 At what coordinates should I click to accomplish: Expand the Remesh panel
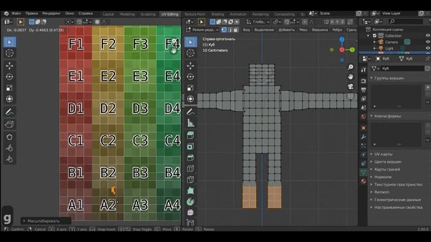click(x=380, y=192)
